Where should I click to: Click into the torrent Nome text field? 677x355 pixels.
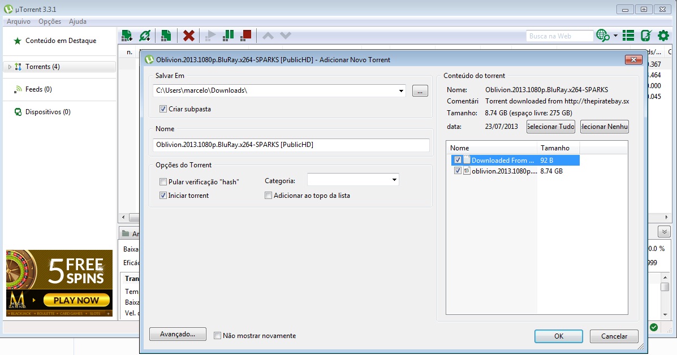pyautogui.click(x=291, y=145)
